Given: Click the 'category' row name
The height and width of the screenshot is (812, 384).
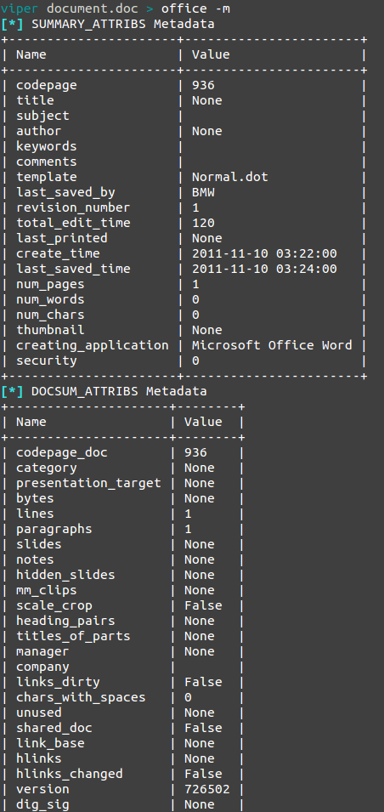Looking at the screenshot, I should click(x=47, y=468).
